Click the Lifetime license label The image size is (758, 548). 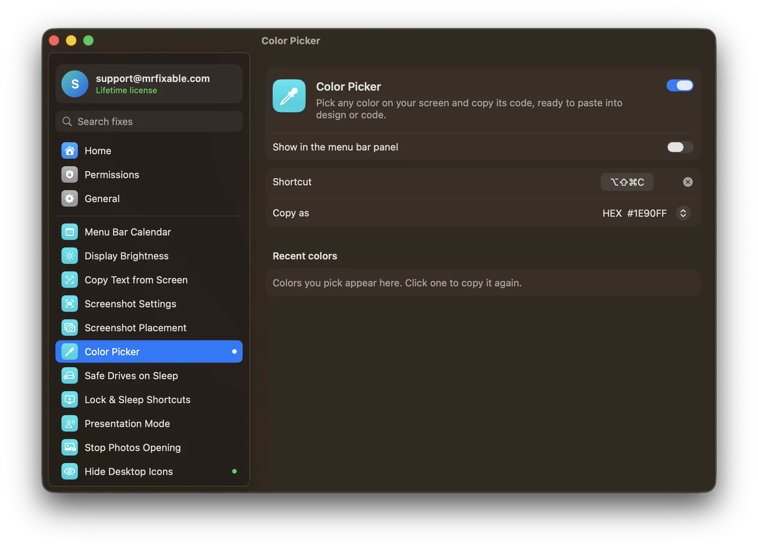[x=126, y=90]
